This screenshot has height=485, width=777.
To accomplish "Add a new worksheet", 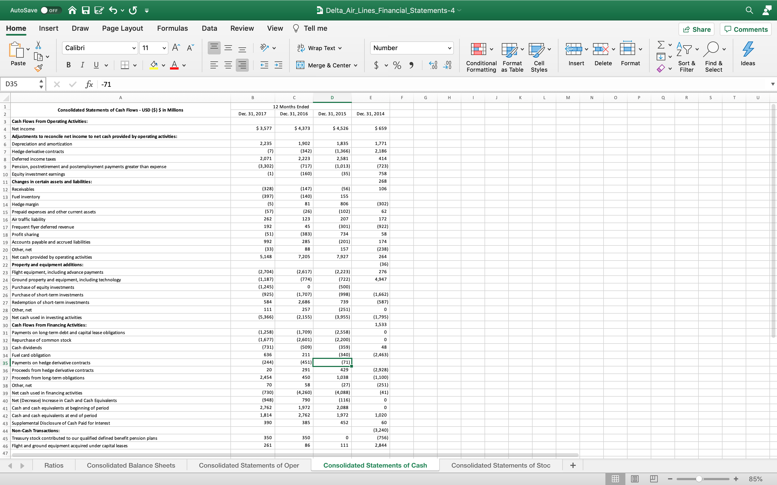I will point(573,465).
